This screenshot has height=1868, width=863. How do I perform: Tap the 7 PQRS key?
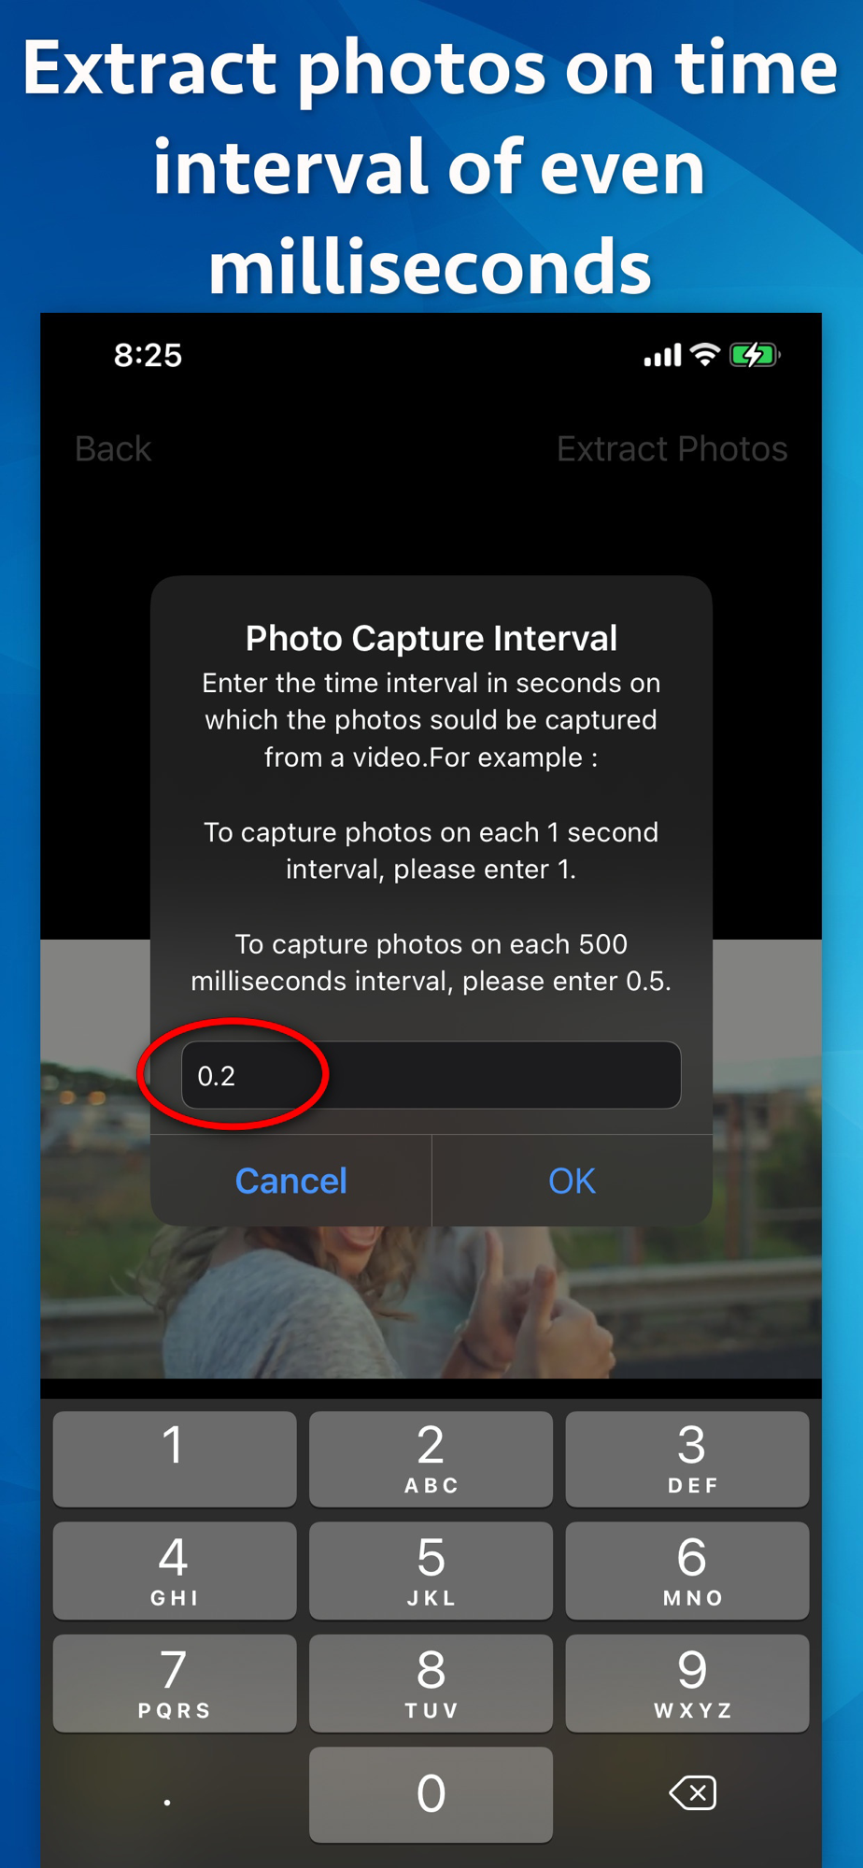tap(175, 1683)
